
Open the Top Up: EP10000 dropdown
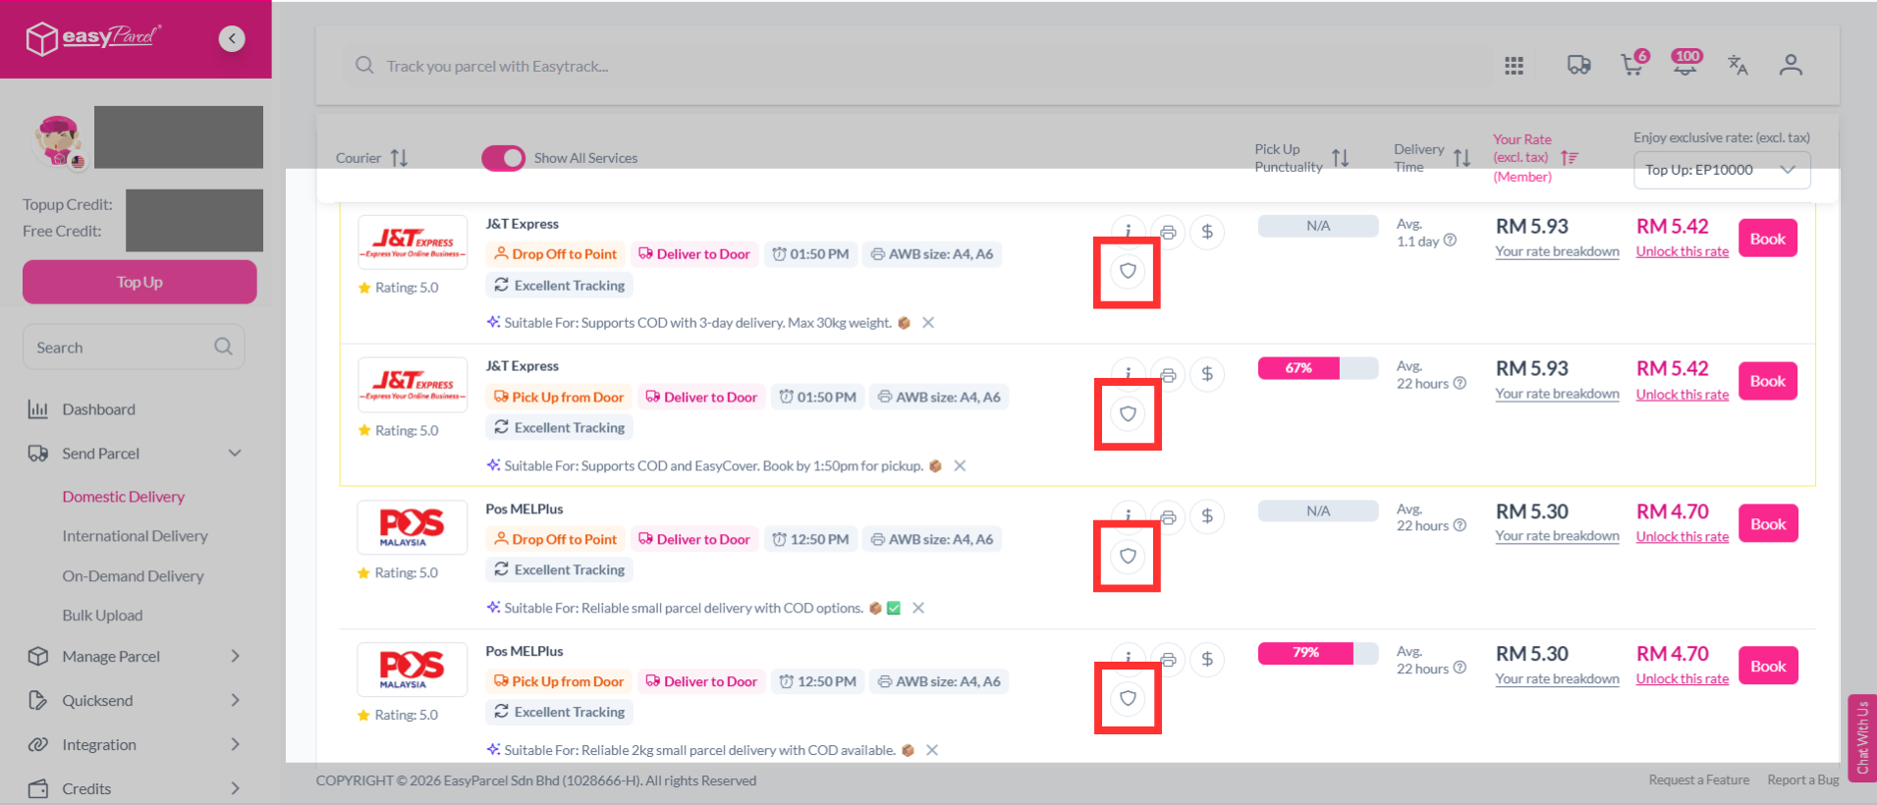tap(1722, 170)
